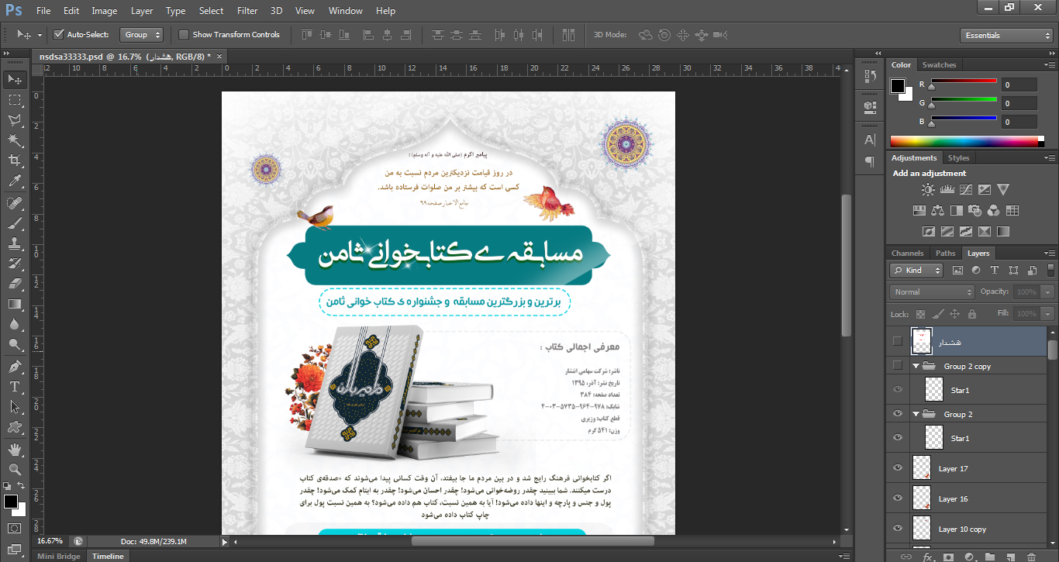Add a Brightness/Contrast adjustment
Viewport: 1059px width, 562px height.
tap(928, 189)
